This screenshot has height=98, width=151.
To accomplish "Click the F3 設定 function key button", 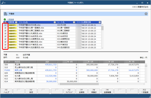I will click(31, 91).
